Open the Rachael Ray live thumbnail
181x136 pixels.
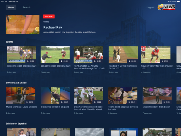coord(23,24)
